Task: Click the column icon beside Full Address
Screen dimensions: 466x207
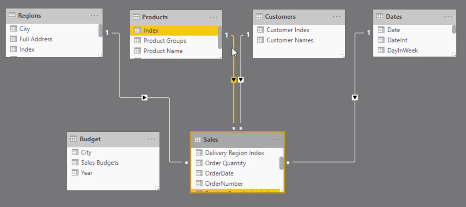Action: [x=14, y=39]
